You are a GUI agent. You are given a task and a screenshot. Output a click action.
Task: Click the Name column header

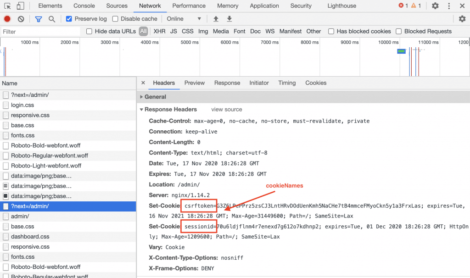coord(68,83)
